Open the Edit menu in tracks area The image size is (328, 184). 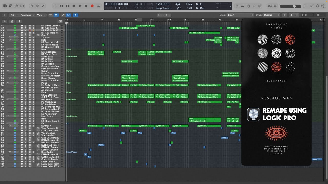click(x=14, y=15)
